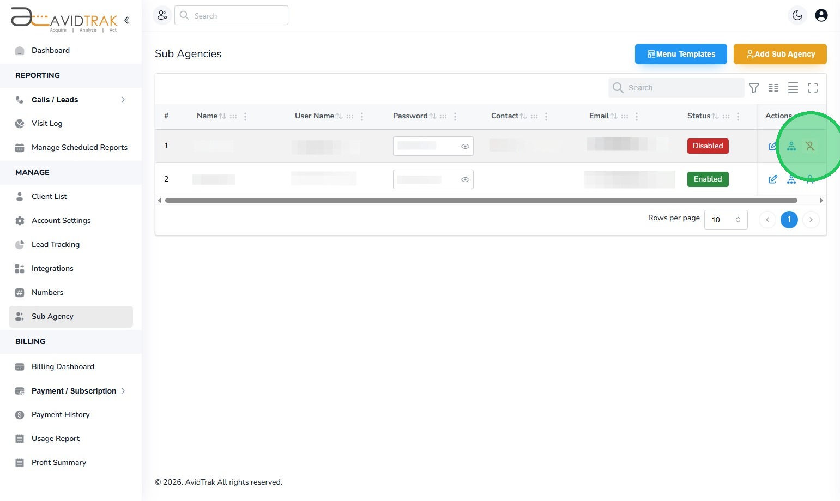Click the crossed-out user icon in row 1
This screenshot has width=840, height=501.
click(x=810, y=146)
